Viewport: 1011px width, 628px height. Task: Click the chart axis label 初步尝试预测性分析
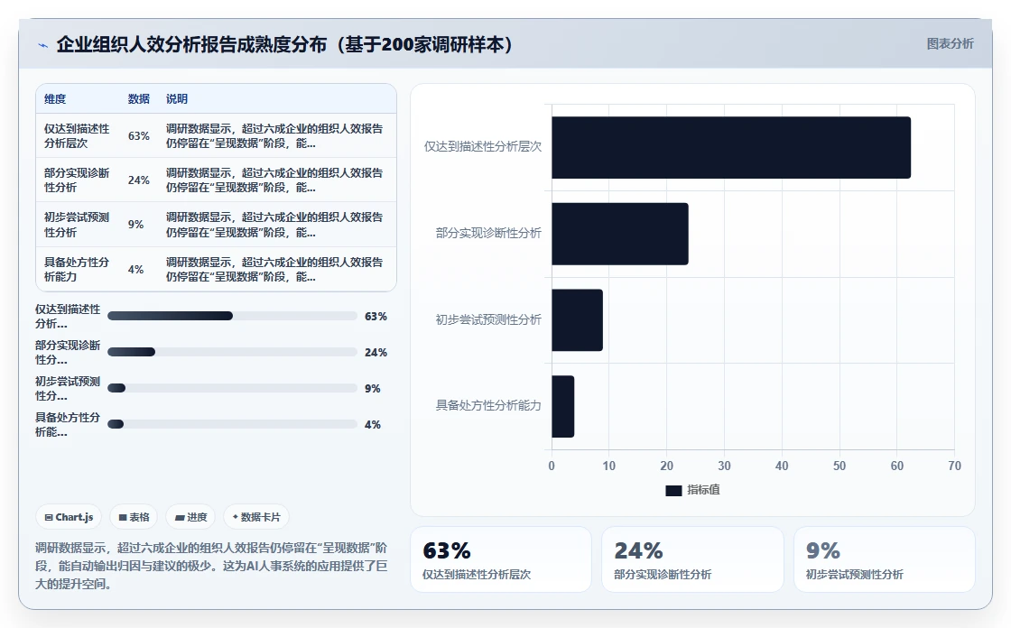(488, 319)
